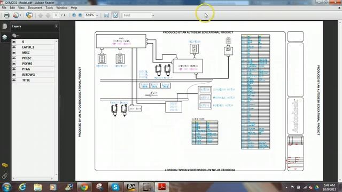Image resolution: width=342 pixels, height=192 pixels.
Task: Show hidden system tray icons arrow
Action: pyautogui.click(x=286, y=187)
